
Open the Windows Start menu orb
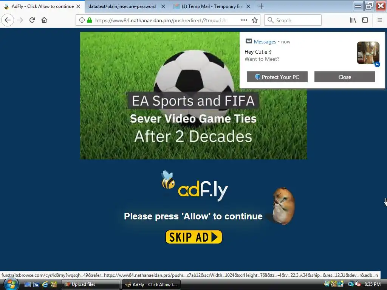[x=11, y=284]
